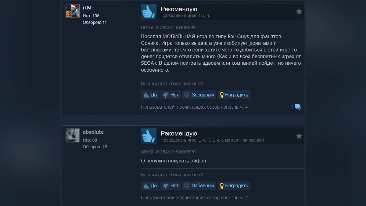Viewport: 366px width, 206px height.
Task: Open rtM- games count Игр: 135
Action: [91, 16]
